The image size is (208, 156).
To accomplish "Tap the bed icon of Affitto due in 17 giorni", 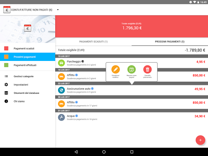I will [61, 104].
